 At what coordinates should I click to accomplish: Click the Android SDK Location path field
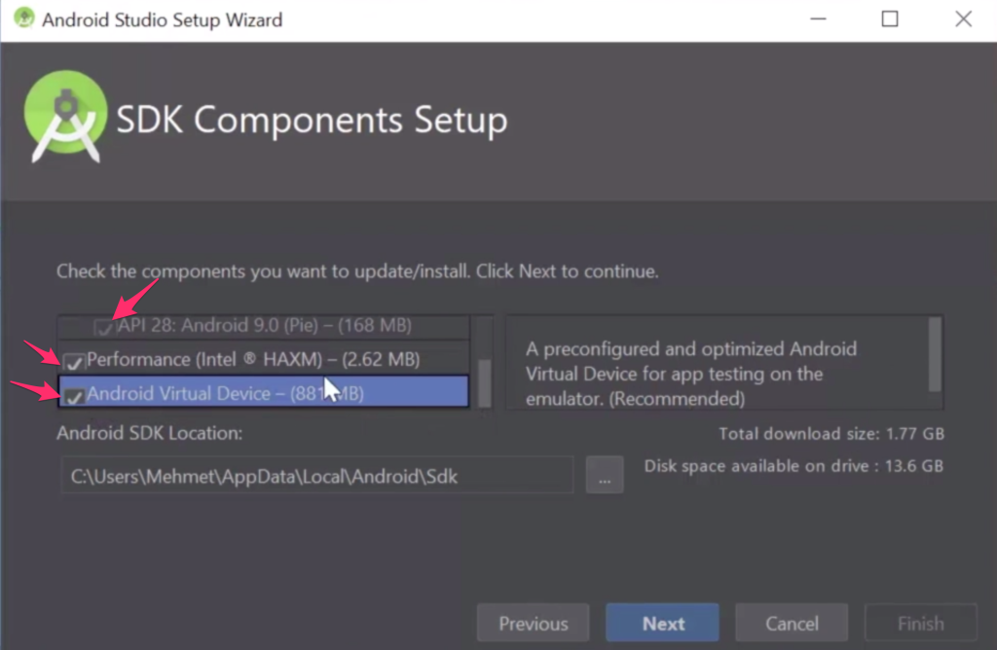[x=316, y=475]
